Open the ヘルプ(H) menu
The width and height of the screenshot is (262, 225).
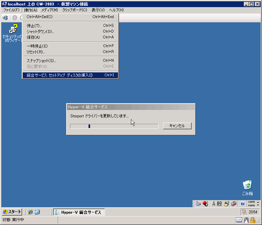click(116, 10)
